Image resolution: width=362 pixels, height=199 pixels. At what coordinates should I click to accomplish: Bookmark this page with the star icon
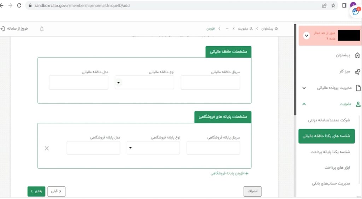click(x=333, y=6)
